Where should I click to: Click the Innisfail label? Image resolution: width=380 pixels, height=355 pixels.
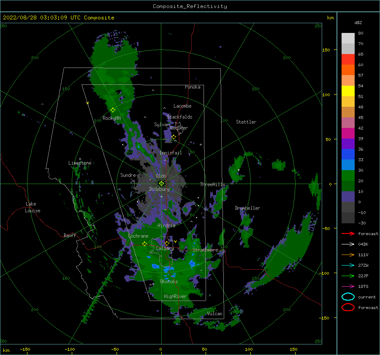tap(171, 153)
